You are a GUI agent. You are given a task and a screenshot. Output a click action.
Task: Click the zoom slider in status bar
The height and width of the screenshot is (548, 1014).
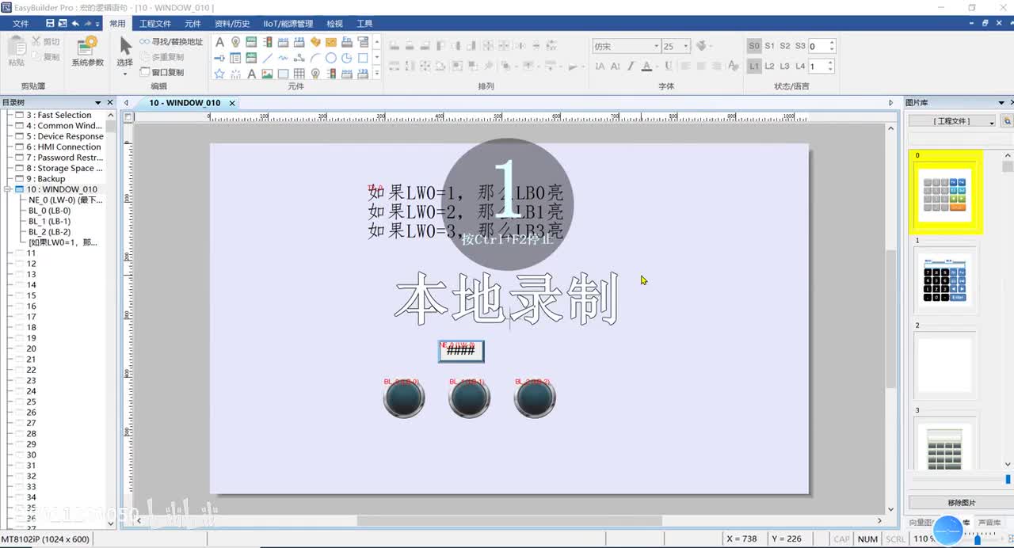click(x=978, y=539)
